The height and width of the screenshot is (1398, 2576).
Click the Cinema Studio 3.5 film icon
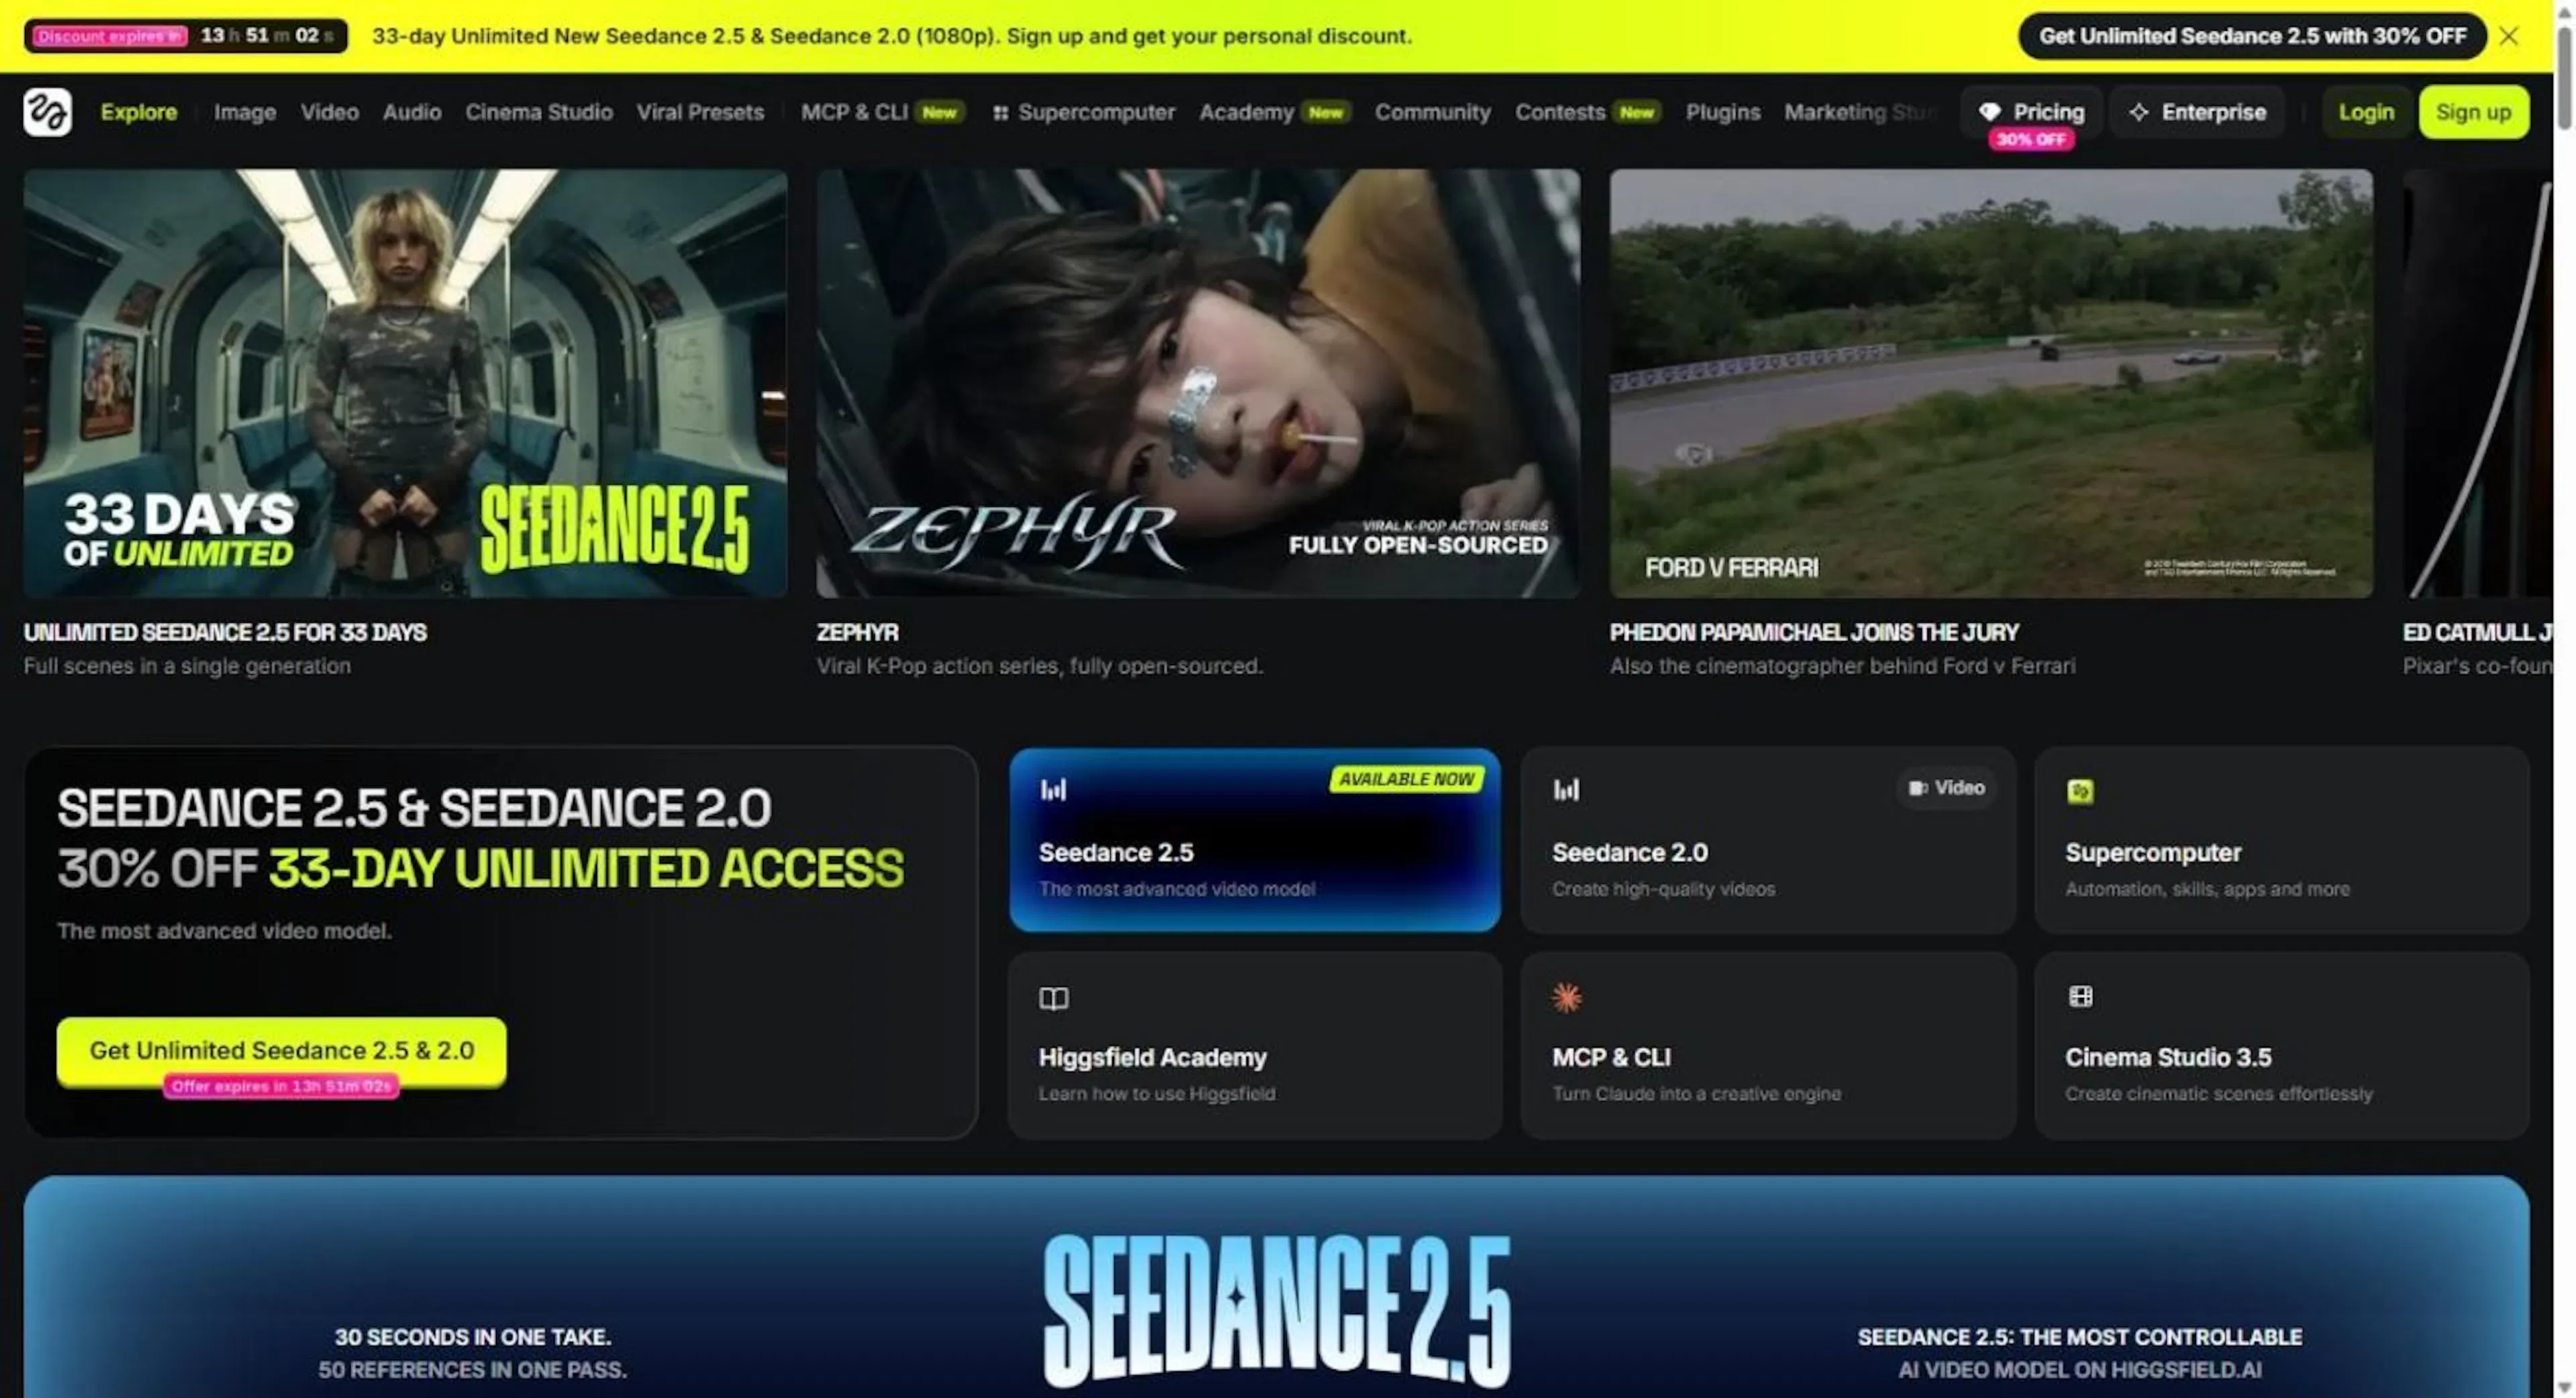point(2080,996)
